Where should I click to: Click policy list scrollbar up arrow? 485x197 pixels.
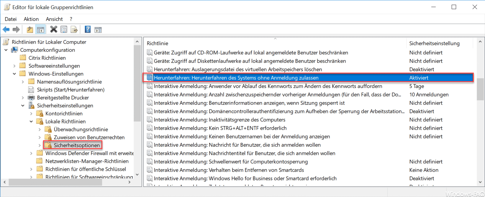[x=480, y=42]
